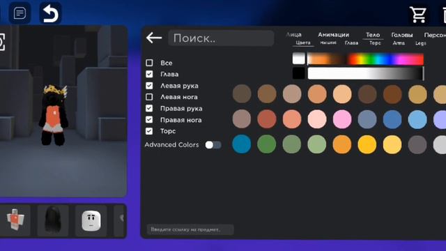The width and height of the screenshot is (446, 251).
Task: Open the Масштаб sub-tab
Action: (x=328, y=43)
